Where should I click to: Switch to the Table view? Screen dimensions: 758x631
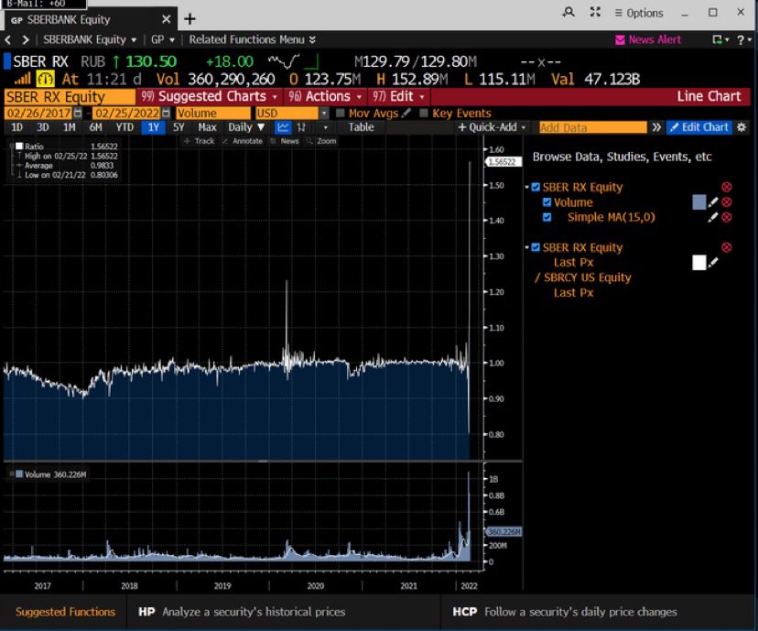pos(361,127)
